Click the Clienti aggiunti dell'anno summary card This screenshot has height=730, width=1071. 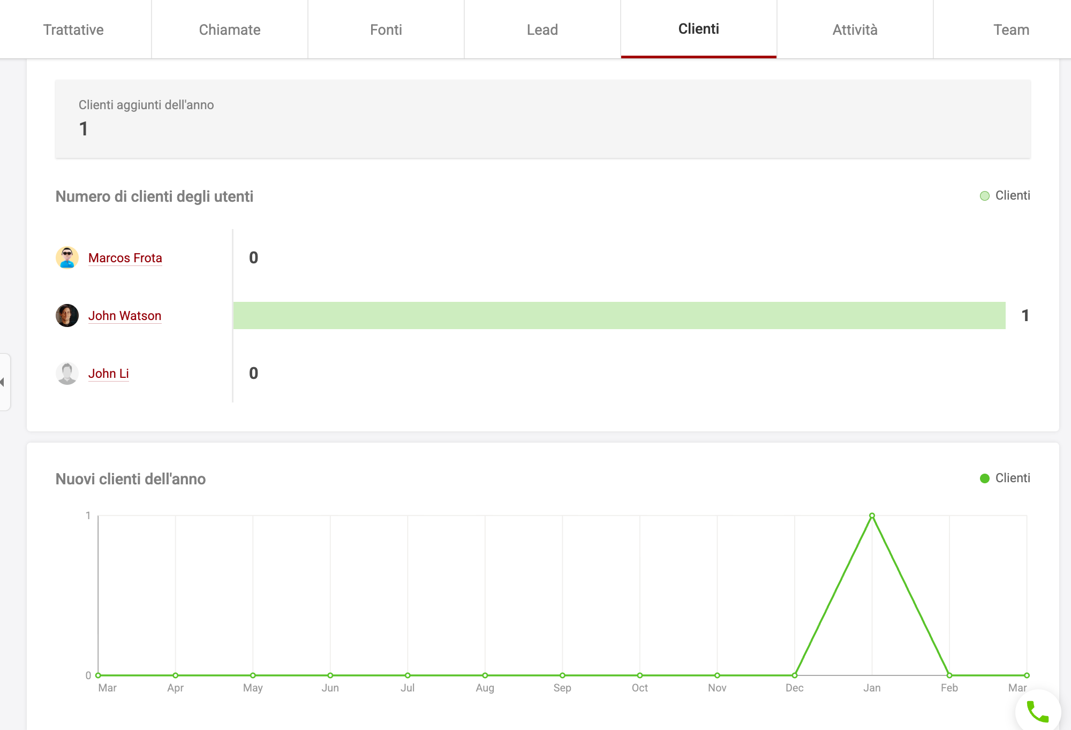click(x=542, y=118)
